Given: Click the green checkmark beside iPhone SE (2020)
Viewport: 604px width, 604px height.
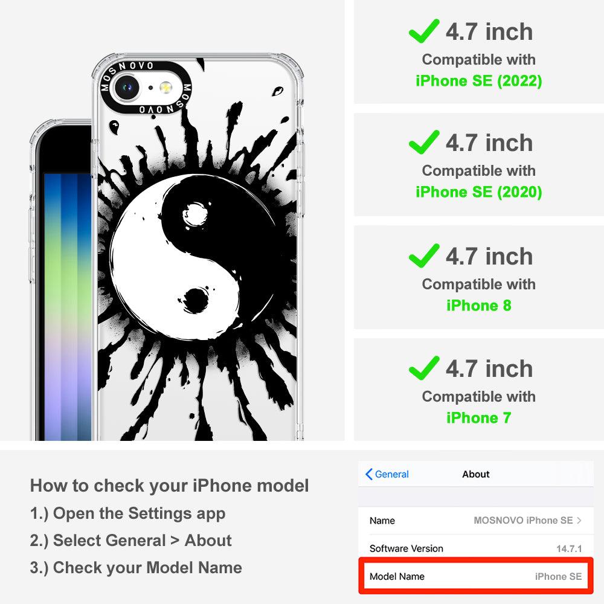Looking at the screenshot, I should click(x=424, y=142).
